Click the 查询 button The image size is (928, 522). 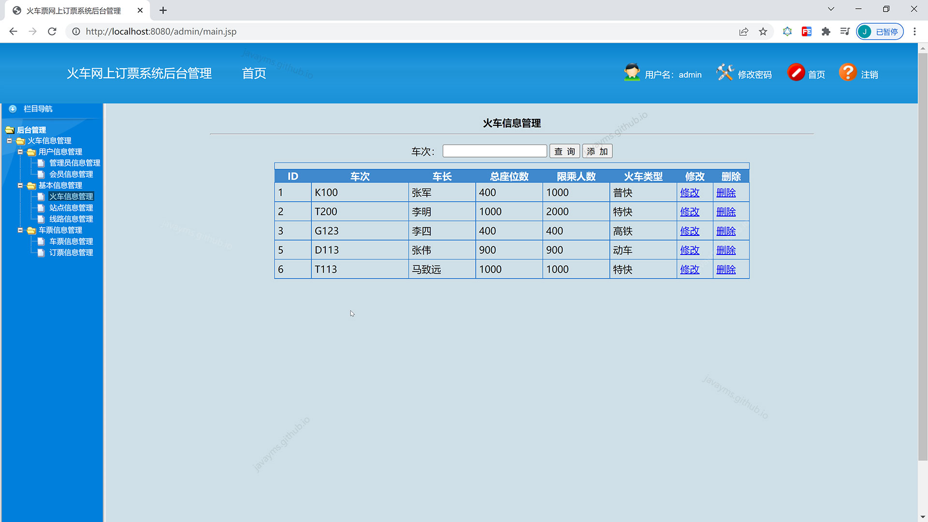pyautogui.click(x=565, y=151)
